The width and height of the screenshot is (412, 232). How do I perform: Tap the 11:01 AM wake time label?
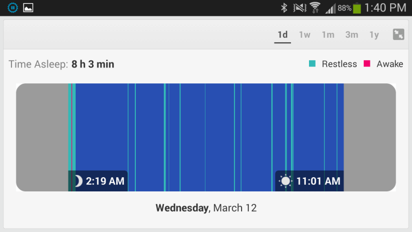click(318, 181)
